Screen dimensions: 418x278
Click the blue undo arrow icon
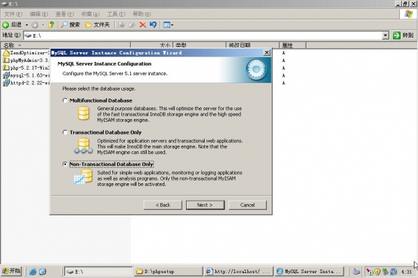pos(153,25)
